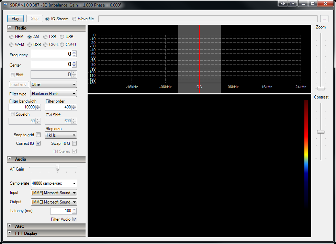Enable the Squelch checkbox
This screenshot has height=244, width=336.
12,114
